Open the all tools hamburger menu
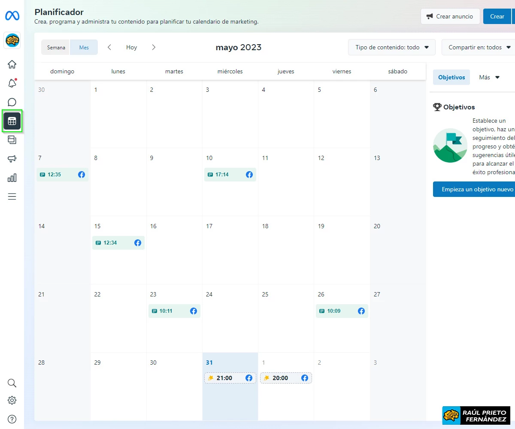 (12, 196)
